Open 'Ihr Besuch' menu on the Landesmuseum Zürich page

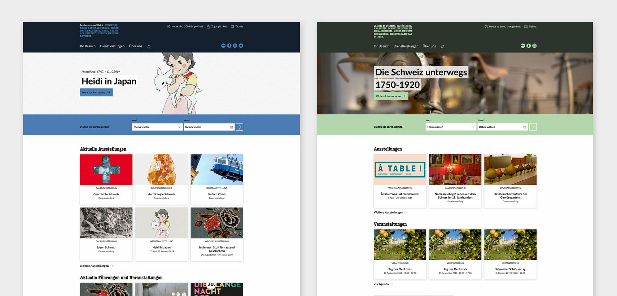pos(88,46)
